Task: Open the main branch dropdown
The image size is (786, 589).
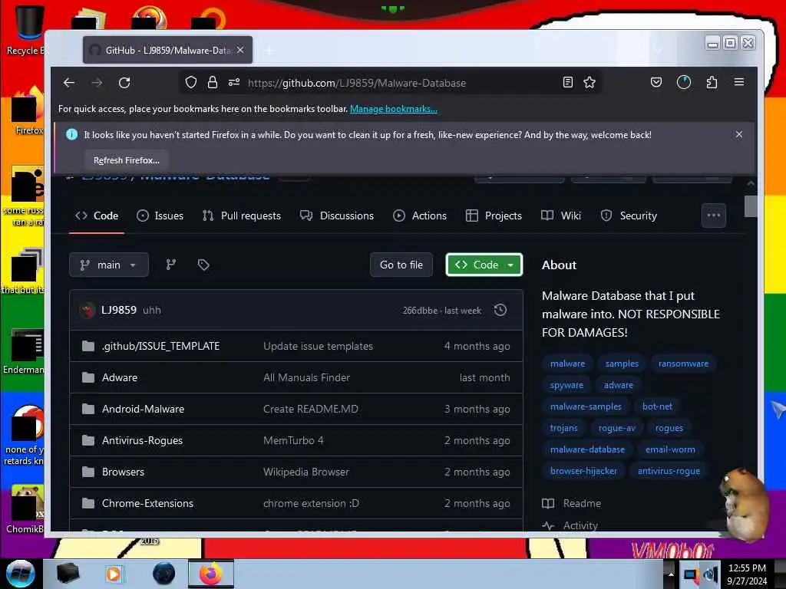Action: (109, 265)
